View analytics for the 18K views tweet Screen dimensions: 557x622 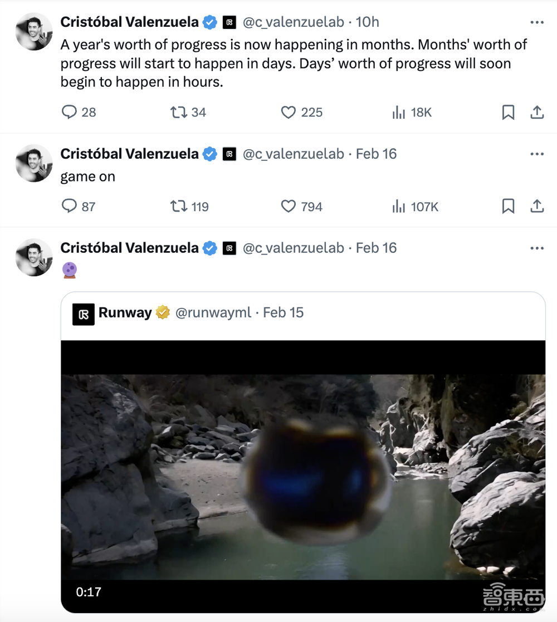399,112
